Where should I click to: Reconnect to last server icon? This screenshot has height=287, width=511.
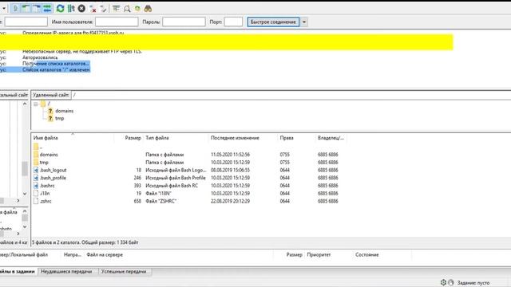(x=103, y=9)
